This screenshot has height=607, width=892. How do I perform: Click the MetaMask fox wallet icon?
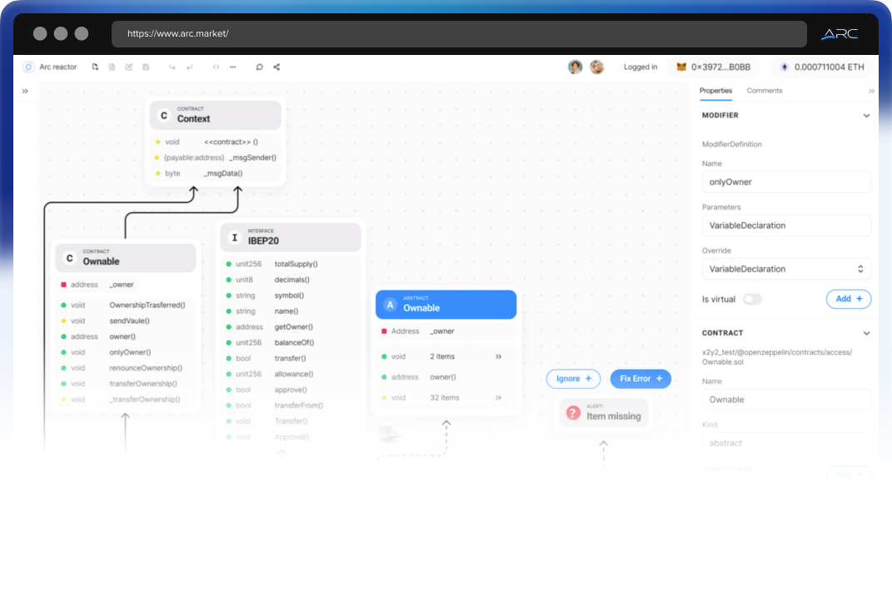click(681, 67)
